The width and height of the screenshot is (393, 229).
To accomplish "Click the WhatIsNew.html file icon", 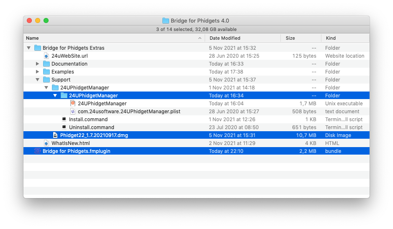I will pos(46,143).
